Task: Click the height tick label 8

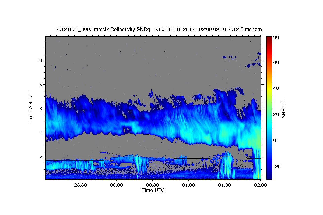Action: click(x=40, y=85)
